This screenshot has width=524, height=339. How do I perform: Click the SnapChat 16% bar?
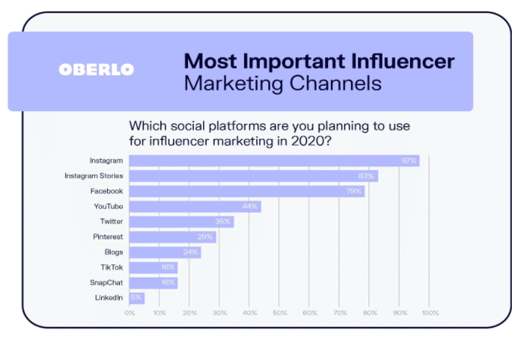154,283
